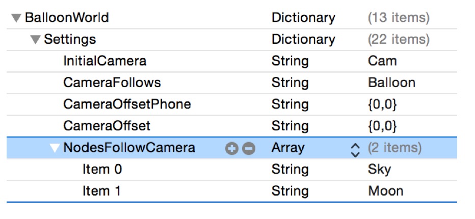475x219 pixels.
Task: Select the CameraOffsetPhone key
Action: [x=127, y=104]
